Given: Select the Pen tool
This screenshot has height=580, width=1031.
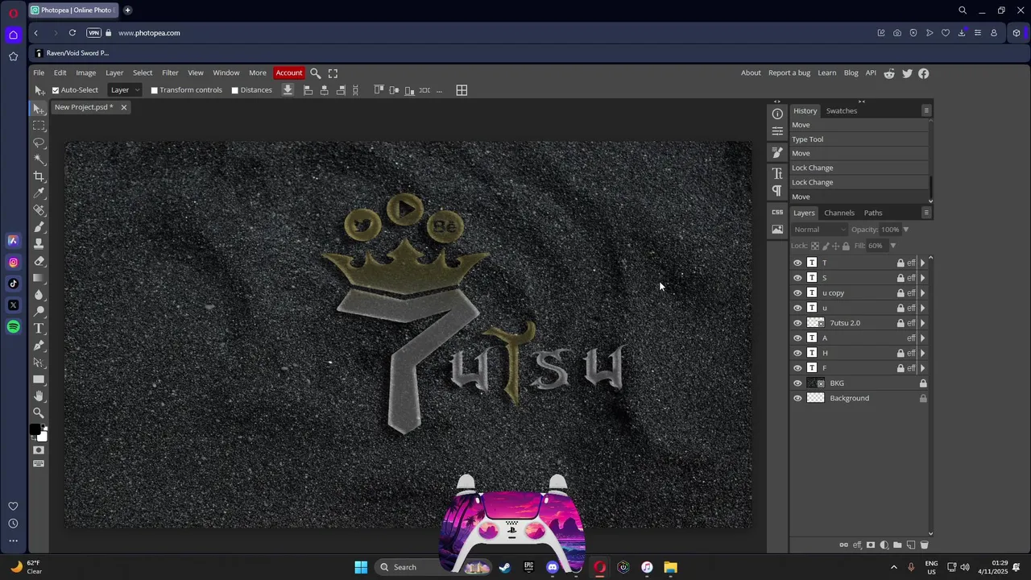Looking at the screenshot, I should [39, 346].
